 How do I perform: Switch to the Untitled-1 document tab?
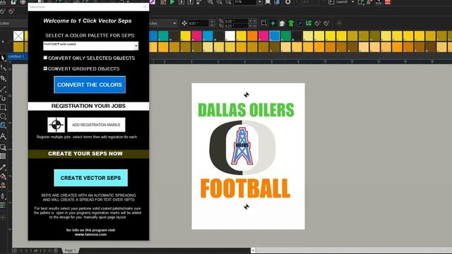click(16, 56)
